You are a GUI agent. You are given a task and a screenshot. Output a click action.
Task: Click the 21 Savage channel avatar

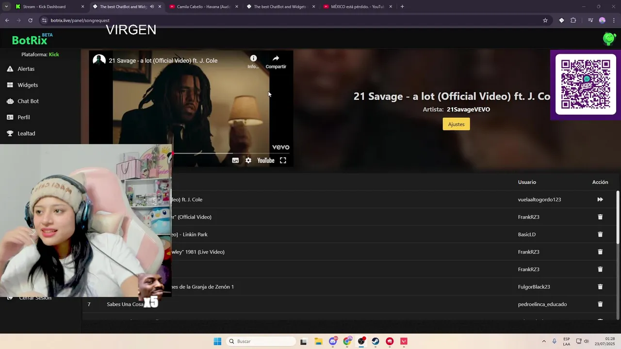pos(99,60)
